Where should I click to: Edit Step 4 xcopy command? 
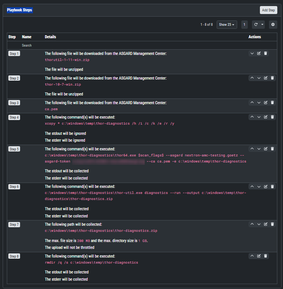(266, 117)
